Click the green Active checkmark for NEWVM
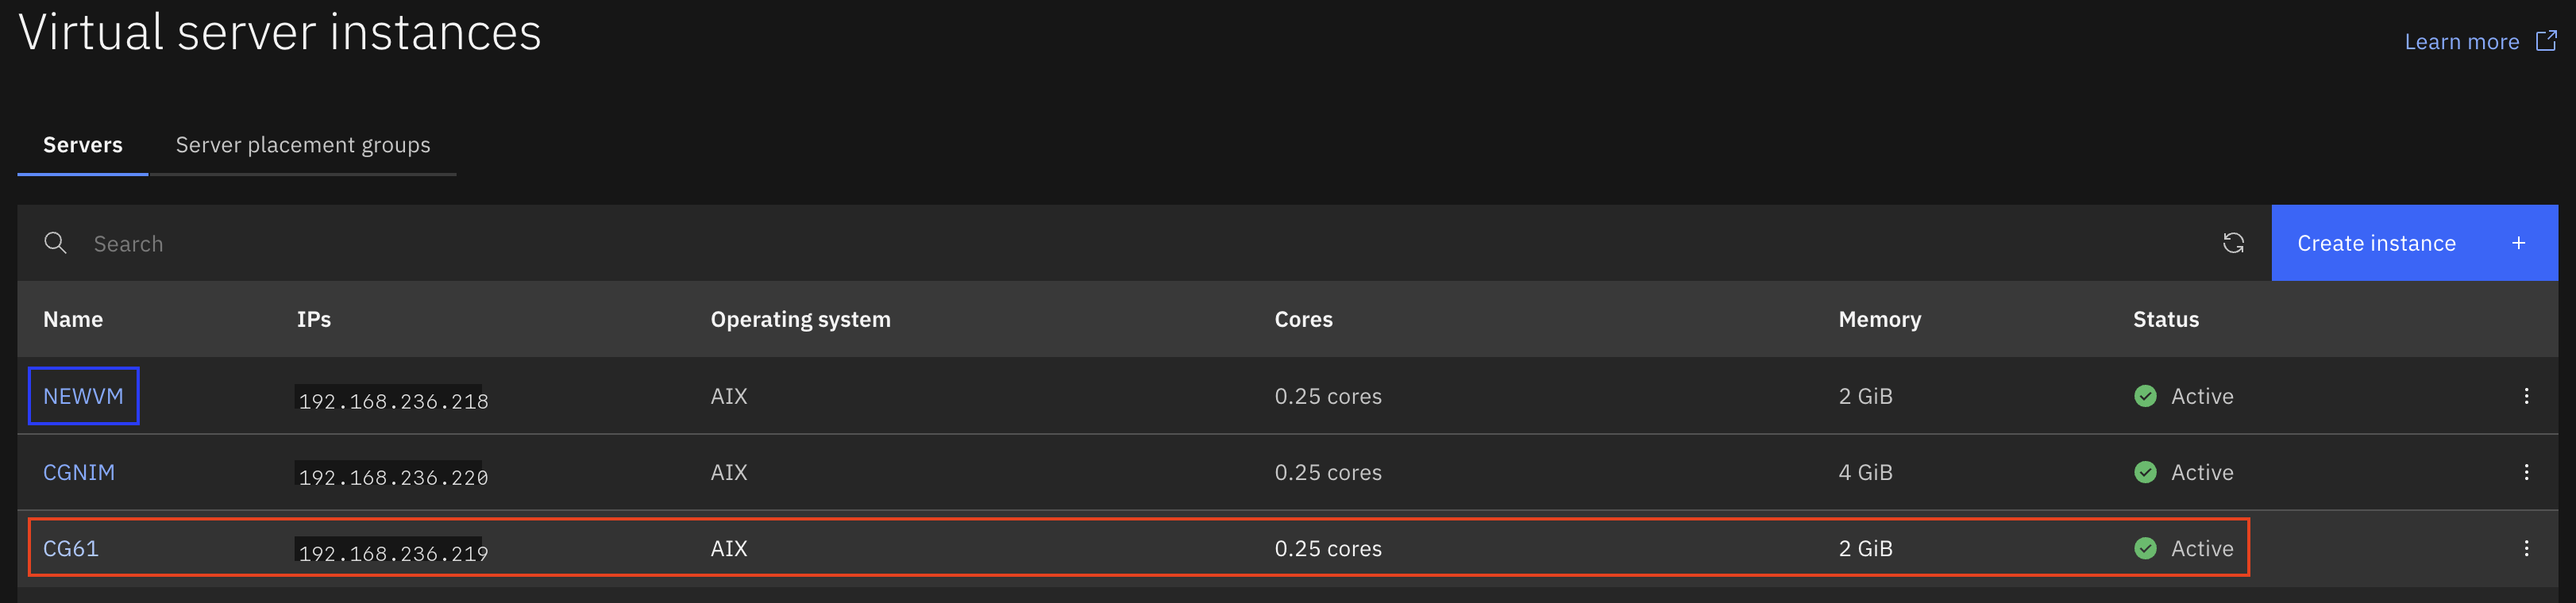The image size is (2576, 603). [2145, 397]
